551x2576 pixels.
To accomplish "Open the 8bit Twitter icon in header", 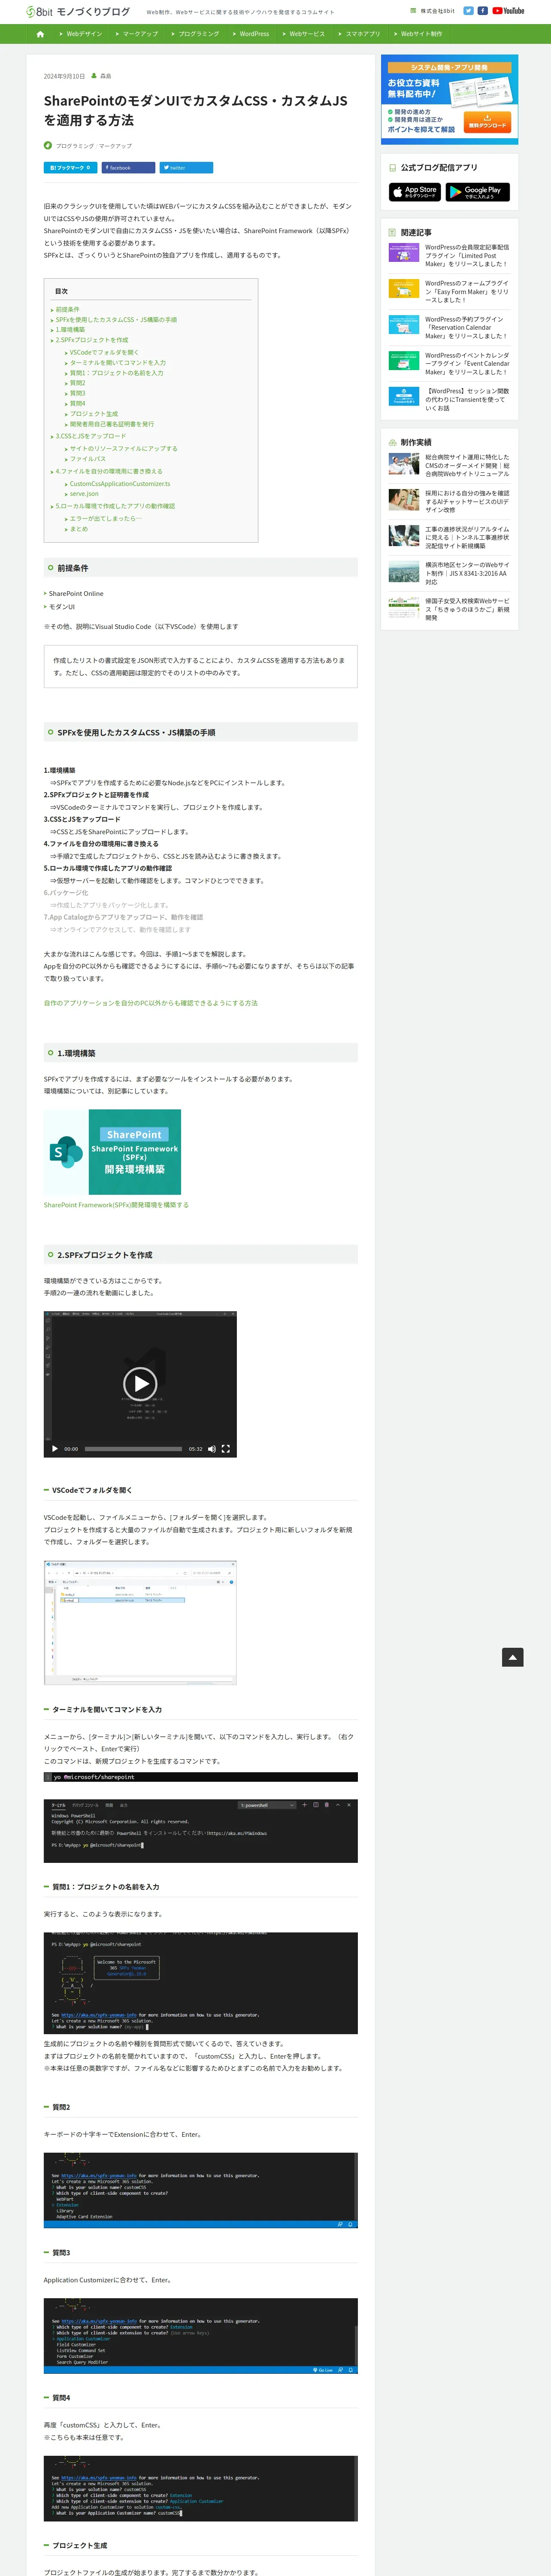I will 468,11.
